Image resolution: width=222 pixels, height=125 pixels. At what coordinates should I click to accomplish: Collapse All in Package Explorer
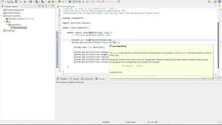39,6
